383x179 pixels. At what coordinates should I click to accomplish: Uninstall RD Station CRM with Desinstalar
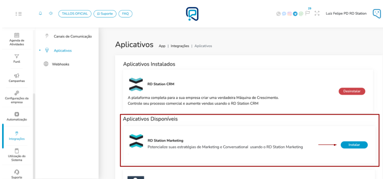coord(351,91)
